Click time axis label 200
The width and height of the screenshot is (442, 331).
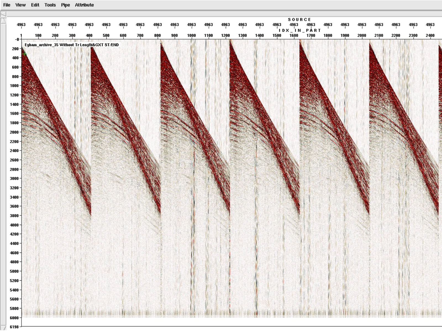click(15, 49)
